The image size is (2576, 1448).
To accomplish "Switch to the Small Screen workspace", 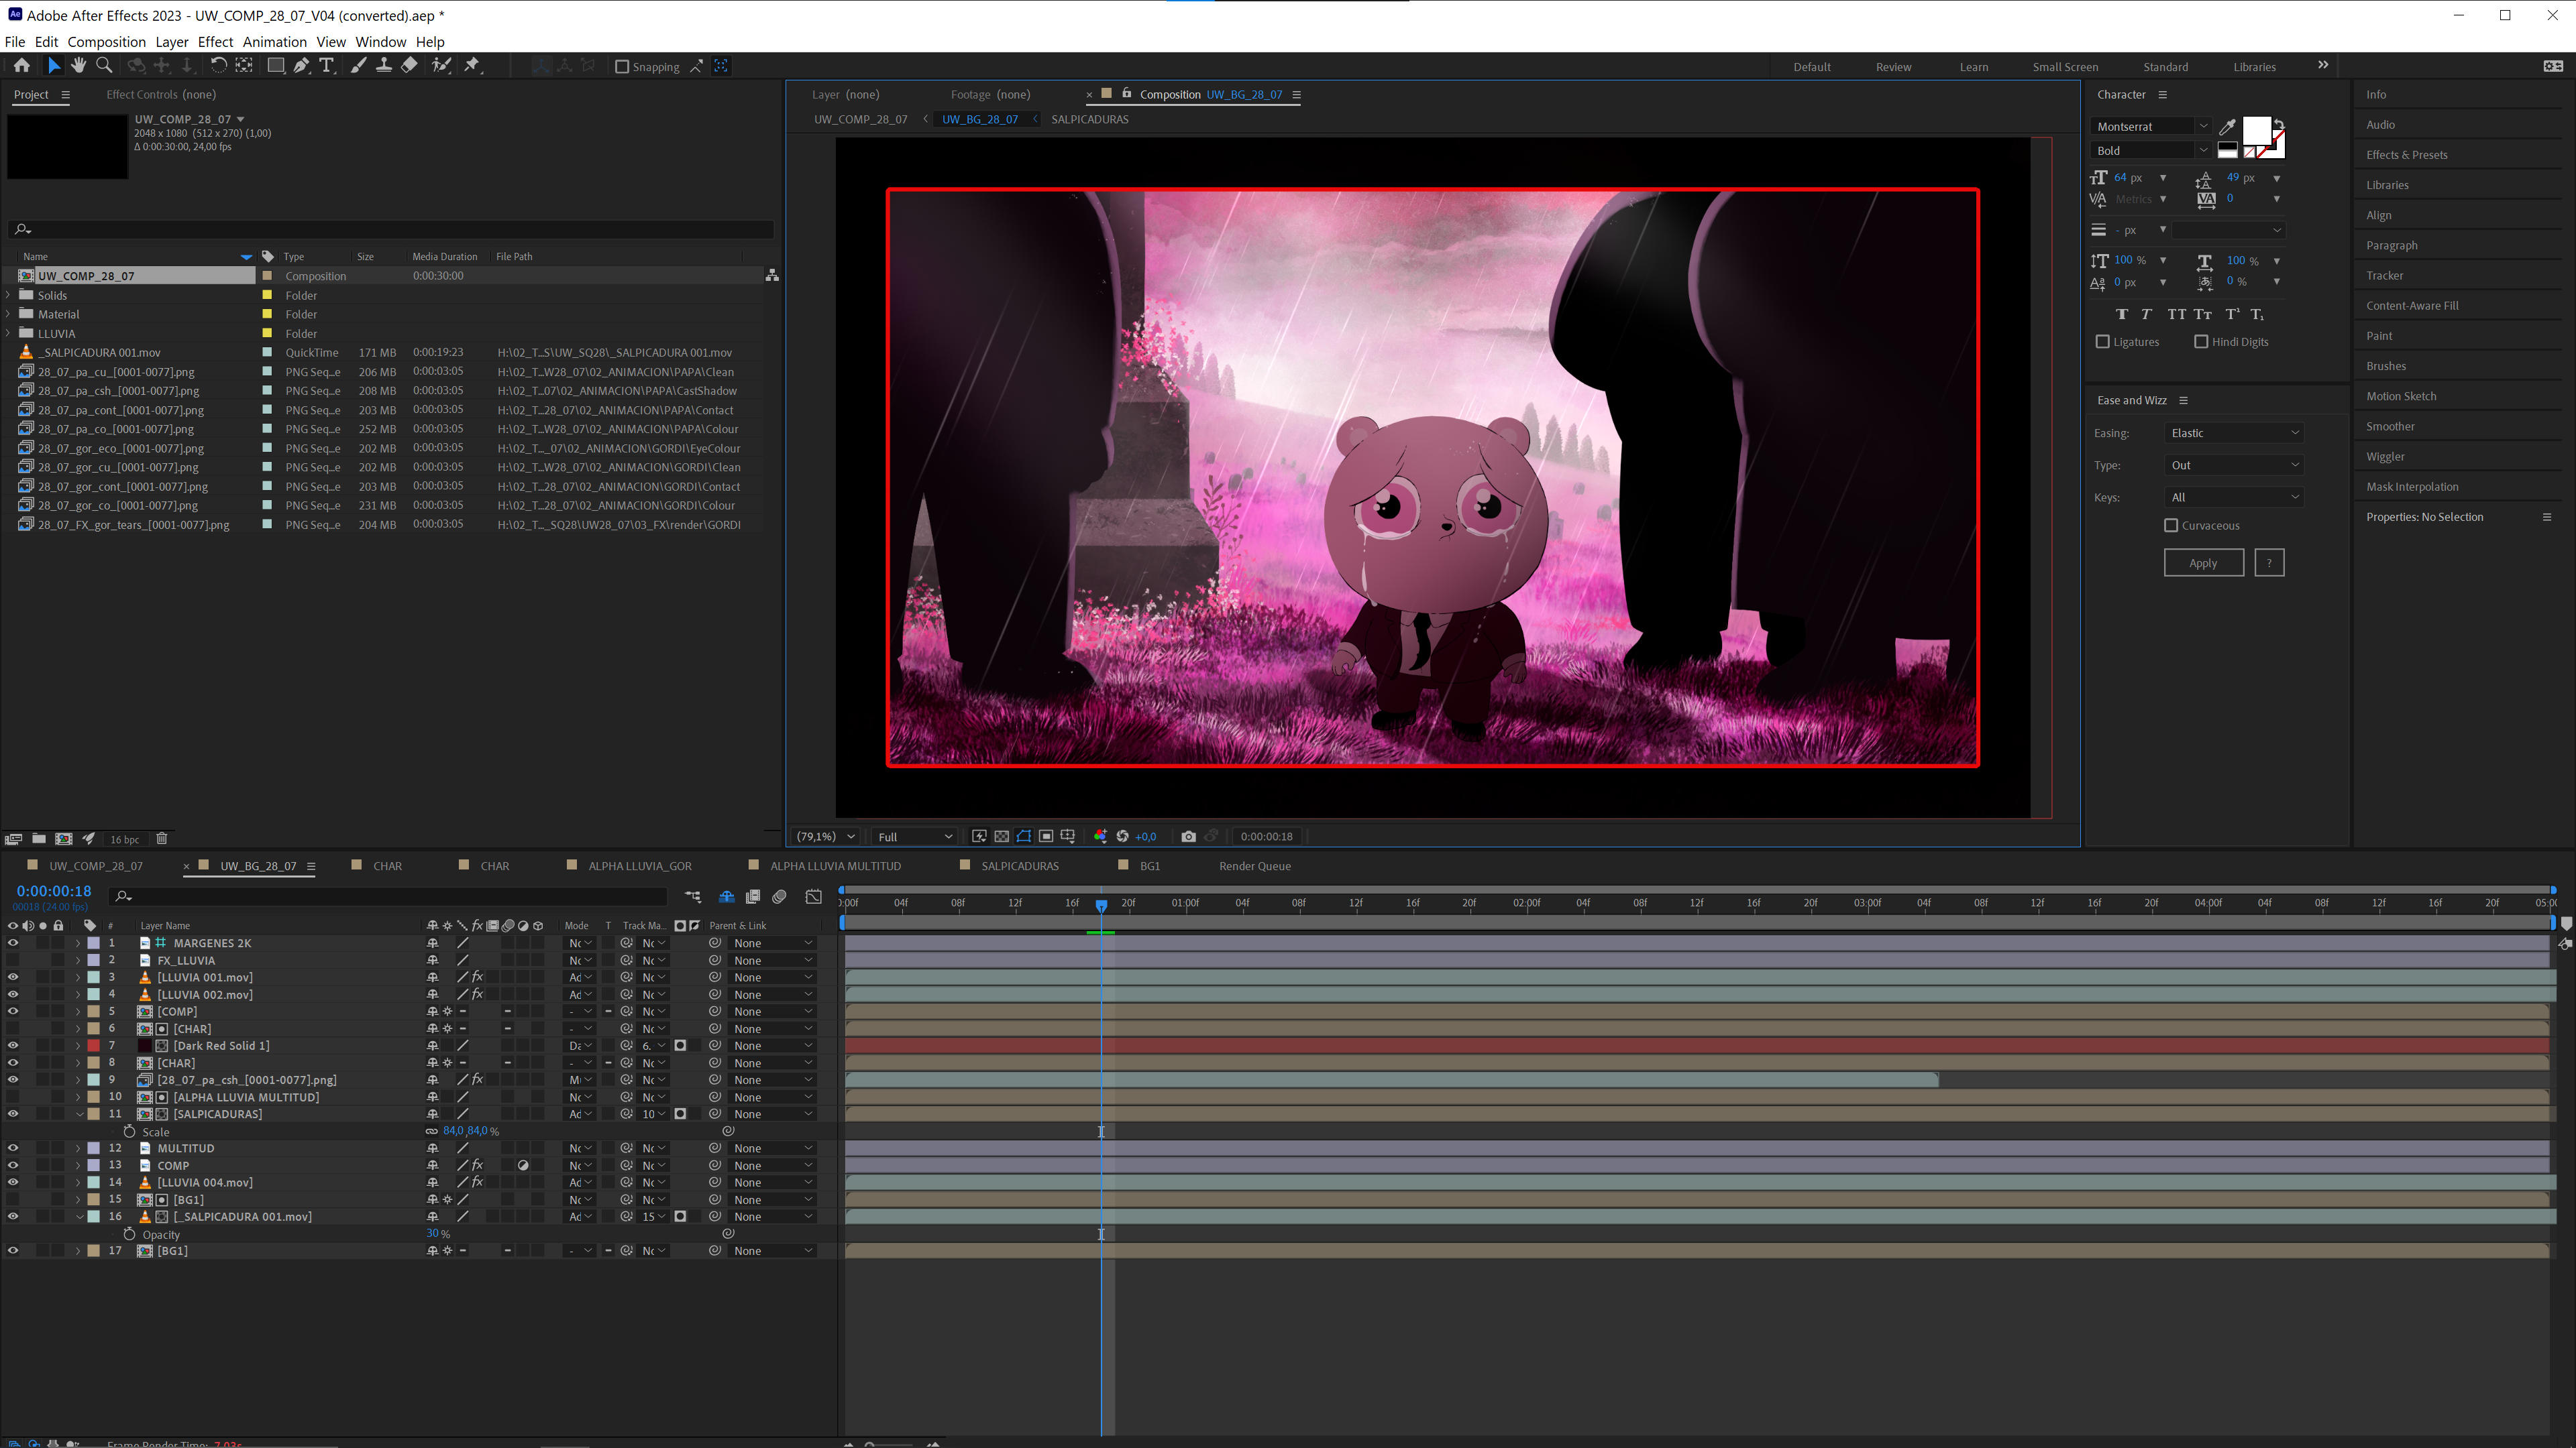I will [2065, 67].
